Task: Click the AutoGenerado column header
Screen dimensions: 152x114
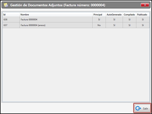Action: 114,15
